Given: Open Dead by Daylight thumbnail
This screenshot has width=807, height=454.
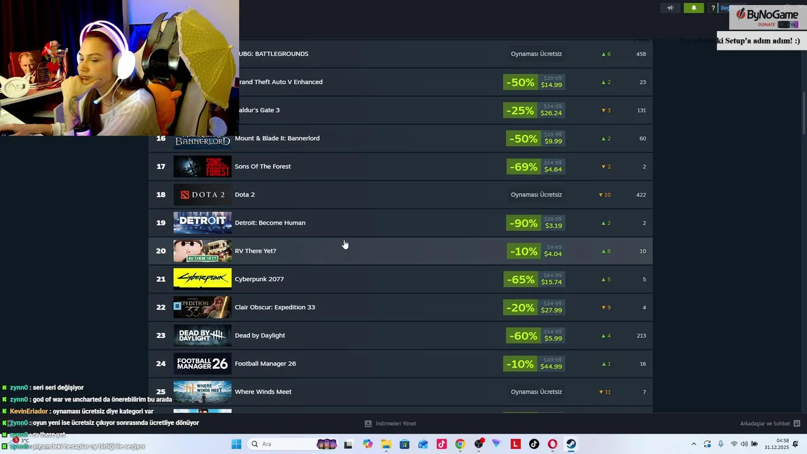Looking at the screenshot, I should [x=202, y=335].
